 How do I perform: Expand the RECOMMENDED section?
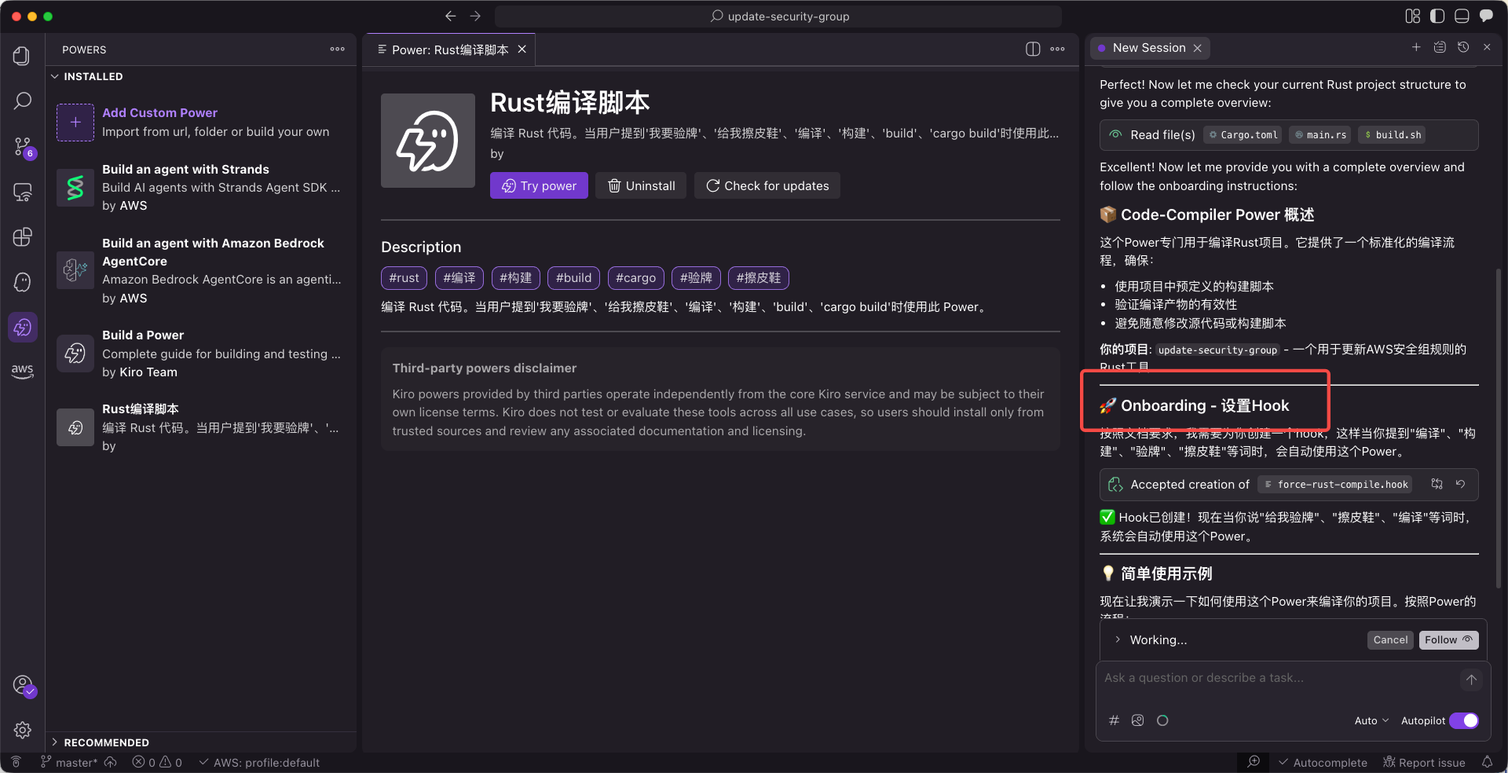pos(55,742)
